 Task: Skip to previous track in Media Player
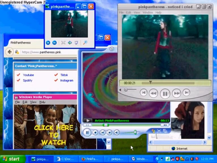click(103, 133)
